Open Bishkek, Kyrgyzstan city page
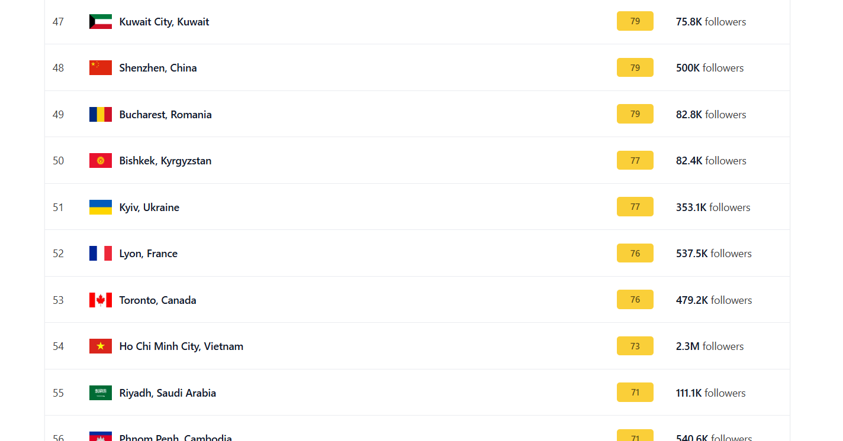The image size is (843, 441). (x=165, y=161)
